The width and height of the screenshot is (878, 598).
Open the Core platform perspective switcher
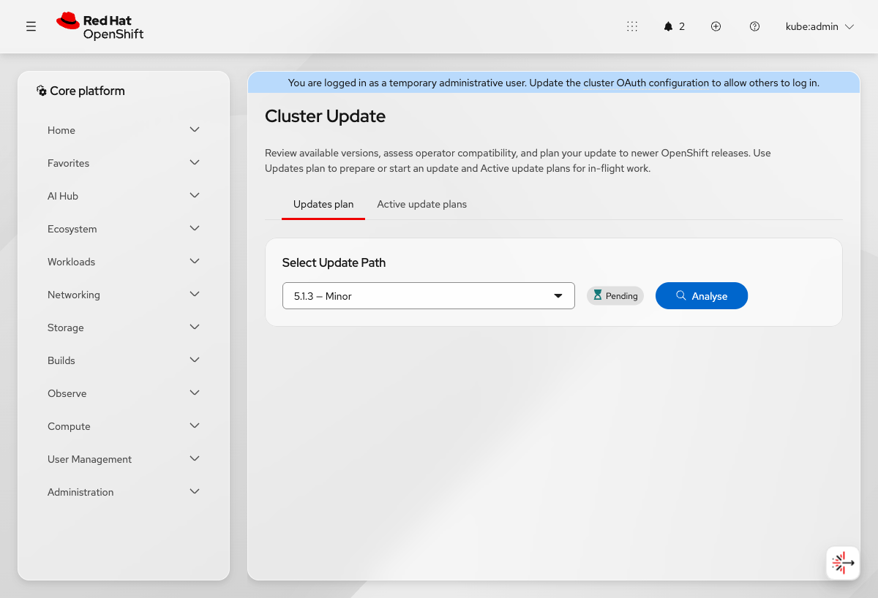point(80,91)
